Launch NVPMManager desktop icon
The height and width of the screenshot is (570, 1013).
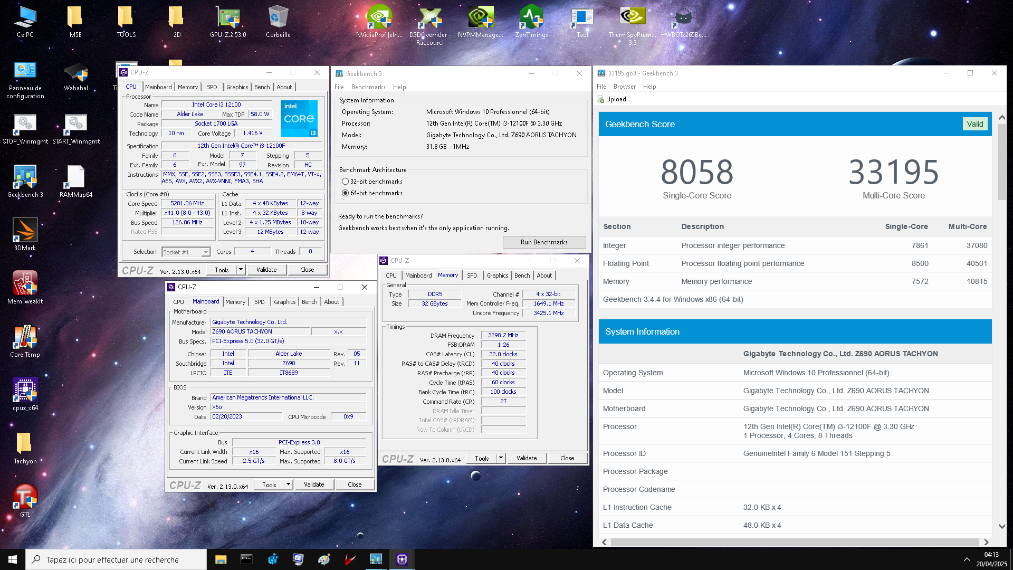[x=481, y=21]
